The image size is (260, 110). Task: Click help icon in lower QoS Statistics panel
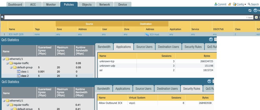209,81
